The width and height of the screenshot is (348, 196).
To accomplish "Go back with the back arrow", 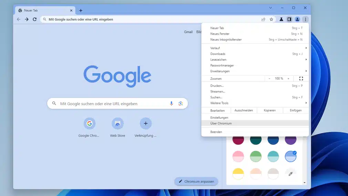I will click(19, 19).
